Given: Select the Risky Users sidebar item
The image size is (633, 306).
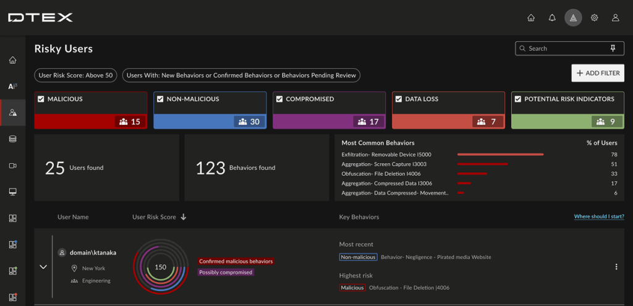Looking at the screenshot, I should [x=12, y=113].
